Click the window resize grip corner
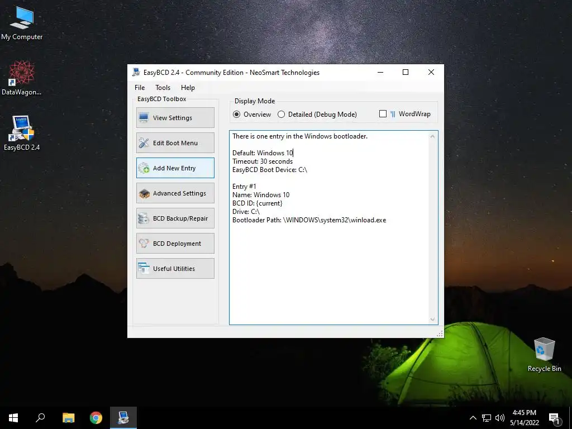The width and height of the screenshot is (572, 429). 440,333
